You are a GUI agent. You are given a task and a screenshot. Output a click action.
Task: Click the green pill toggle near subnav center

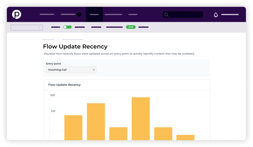tap(131, 27)
